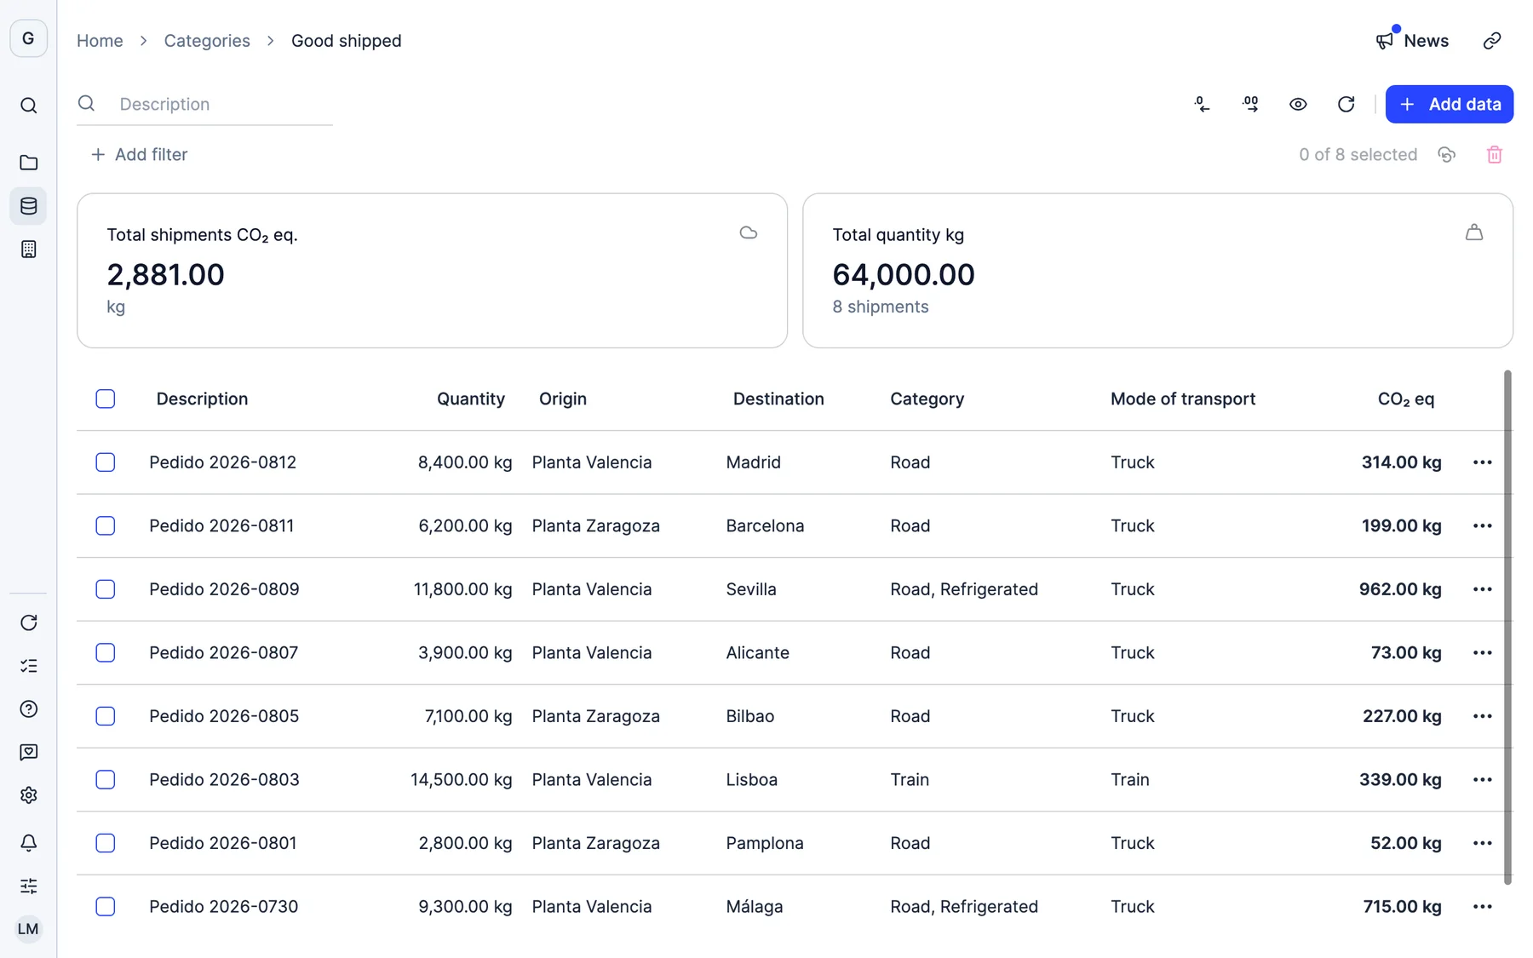
Task: Open the database icon in sidebar
Action: (x=28, y=206)
